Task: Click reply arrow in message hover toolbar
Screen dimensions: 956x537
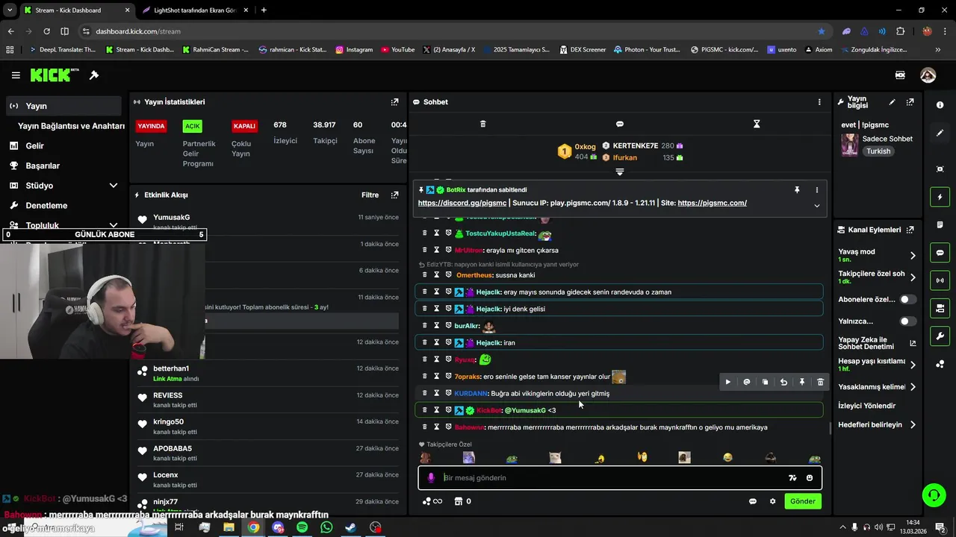Action: 783,382
